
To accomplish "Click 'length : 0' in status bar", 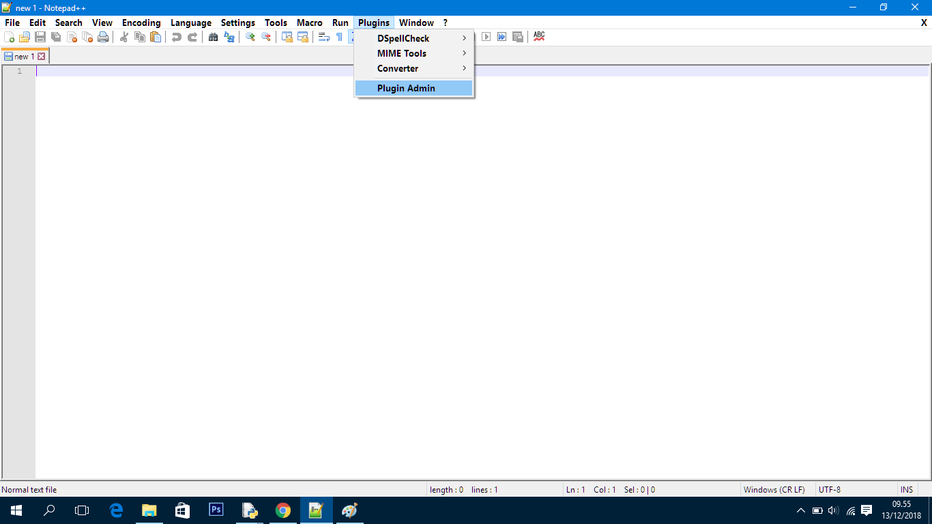I will click(447, 489).
